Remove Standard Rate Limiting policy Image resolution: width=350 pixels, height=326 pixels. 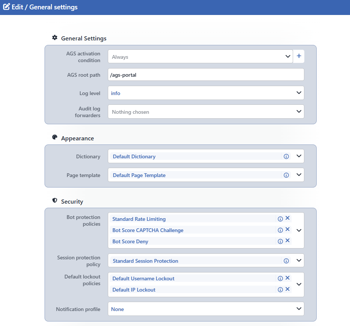287,218
